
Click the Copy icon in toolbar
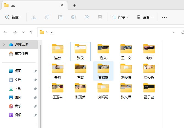[x=47, y=17]
